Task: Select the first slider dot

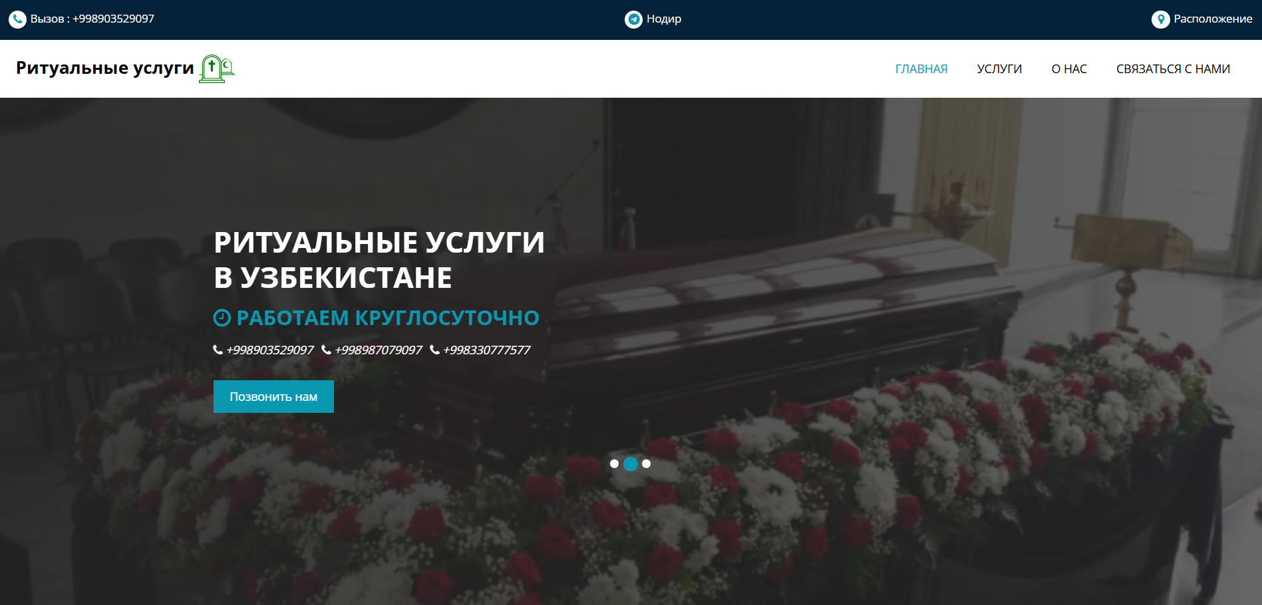Action: point(614,464)
